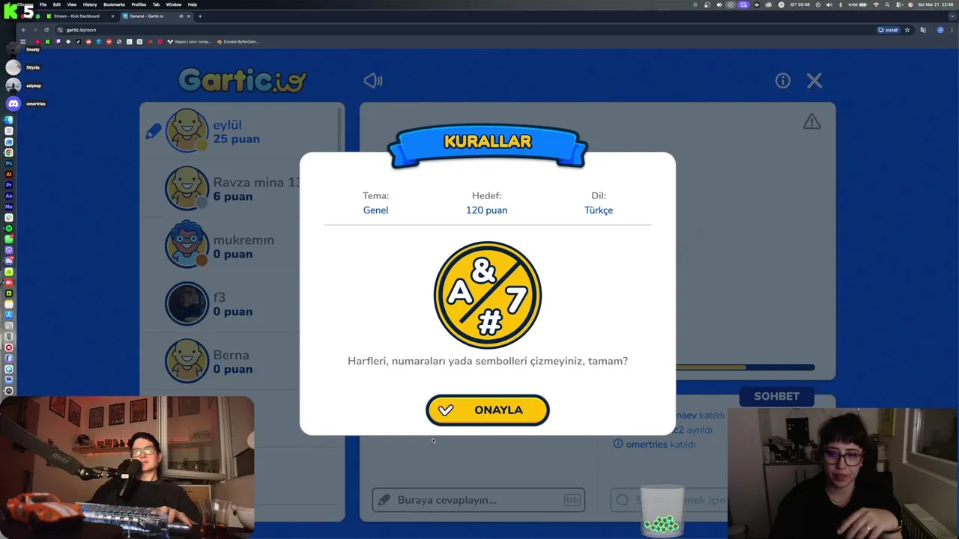This screenshot has height=539, width=959.
Task: Open the Chrome profile avatar
Action: 940,30
